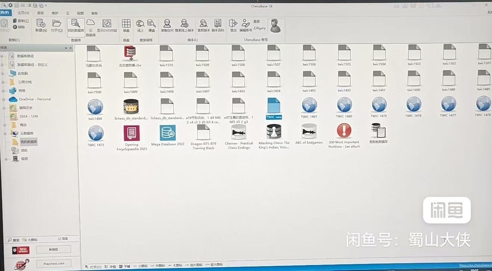The image size is (492, 271).
Task: Switch to the Report (报告) ribbon tab
Action: [40, 13]
